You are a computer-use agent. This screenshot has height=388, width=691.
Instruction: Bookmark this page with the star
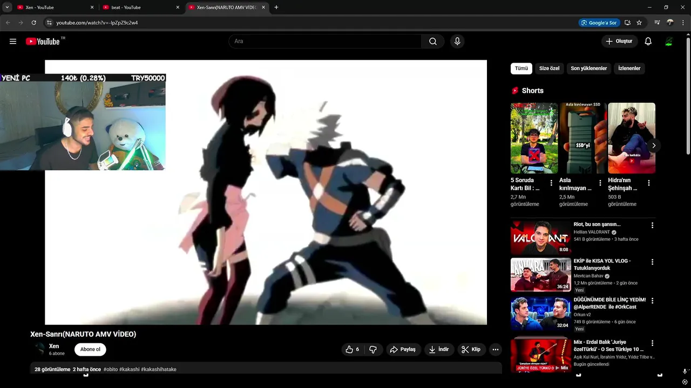pyautogui.click(x=639, y=23)
